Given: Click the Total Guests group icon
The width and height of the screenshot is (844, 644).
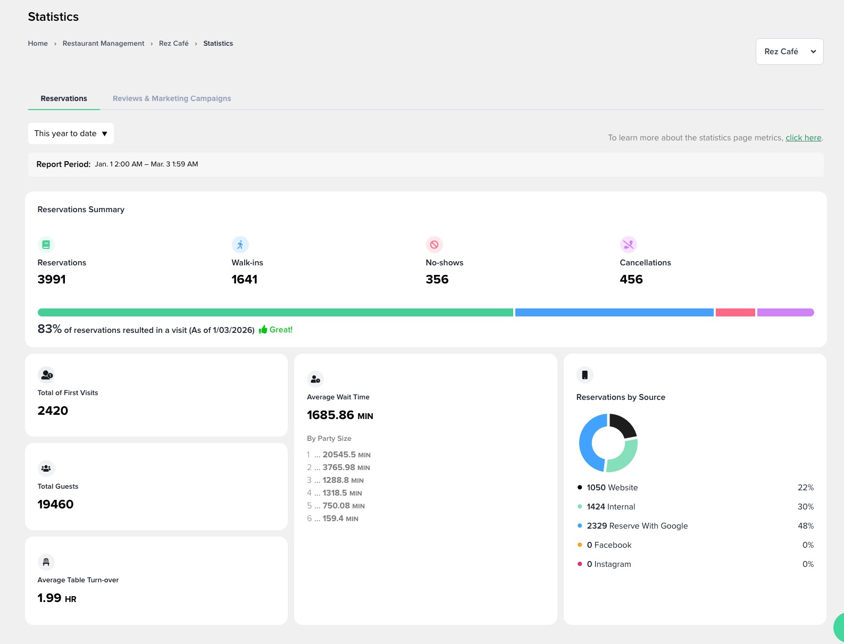Looking at the screenshot, I should [46, 469].
